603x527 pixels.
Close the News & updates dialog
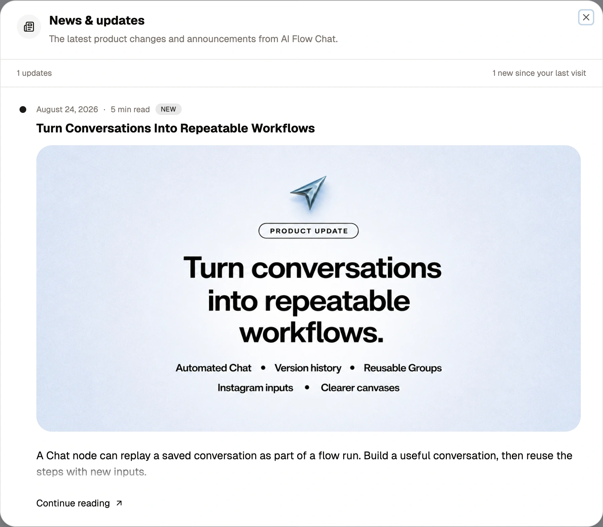[x=586, y=17]
